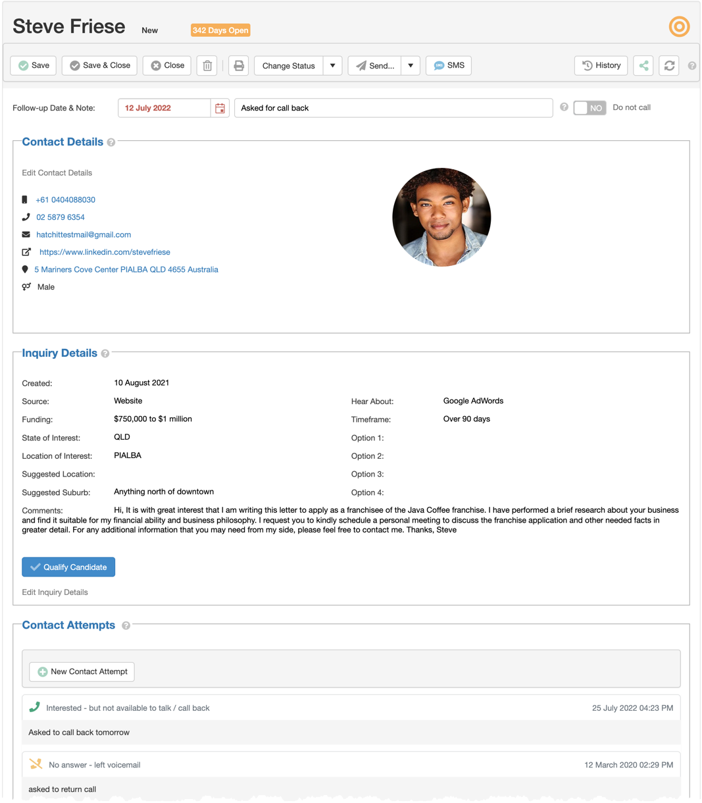Open the History button
This screenshot has width=702, height=803.
(601, 66)
